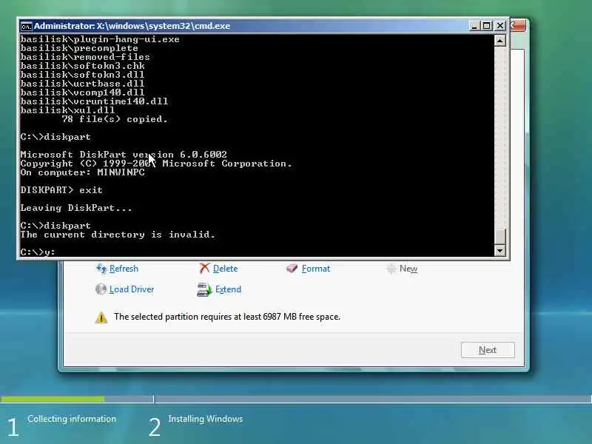Click 'basilisk\vcruntime140.dll' line
This screenshot has height=444, width=592.
click(94, 101)
